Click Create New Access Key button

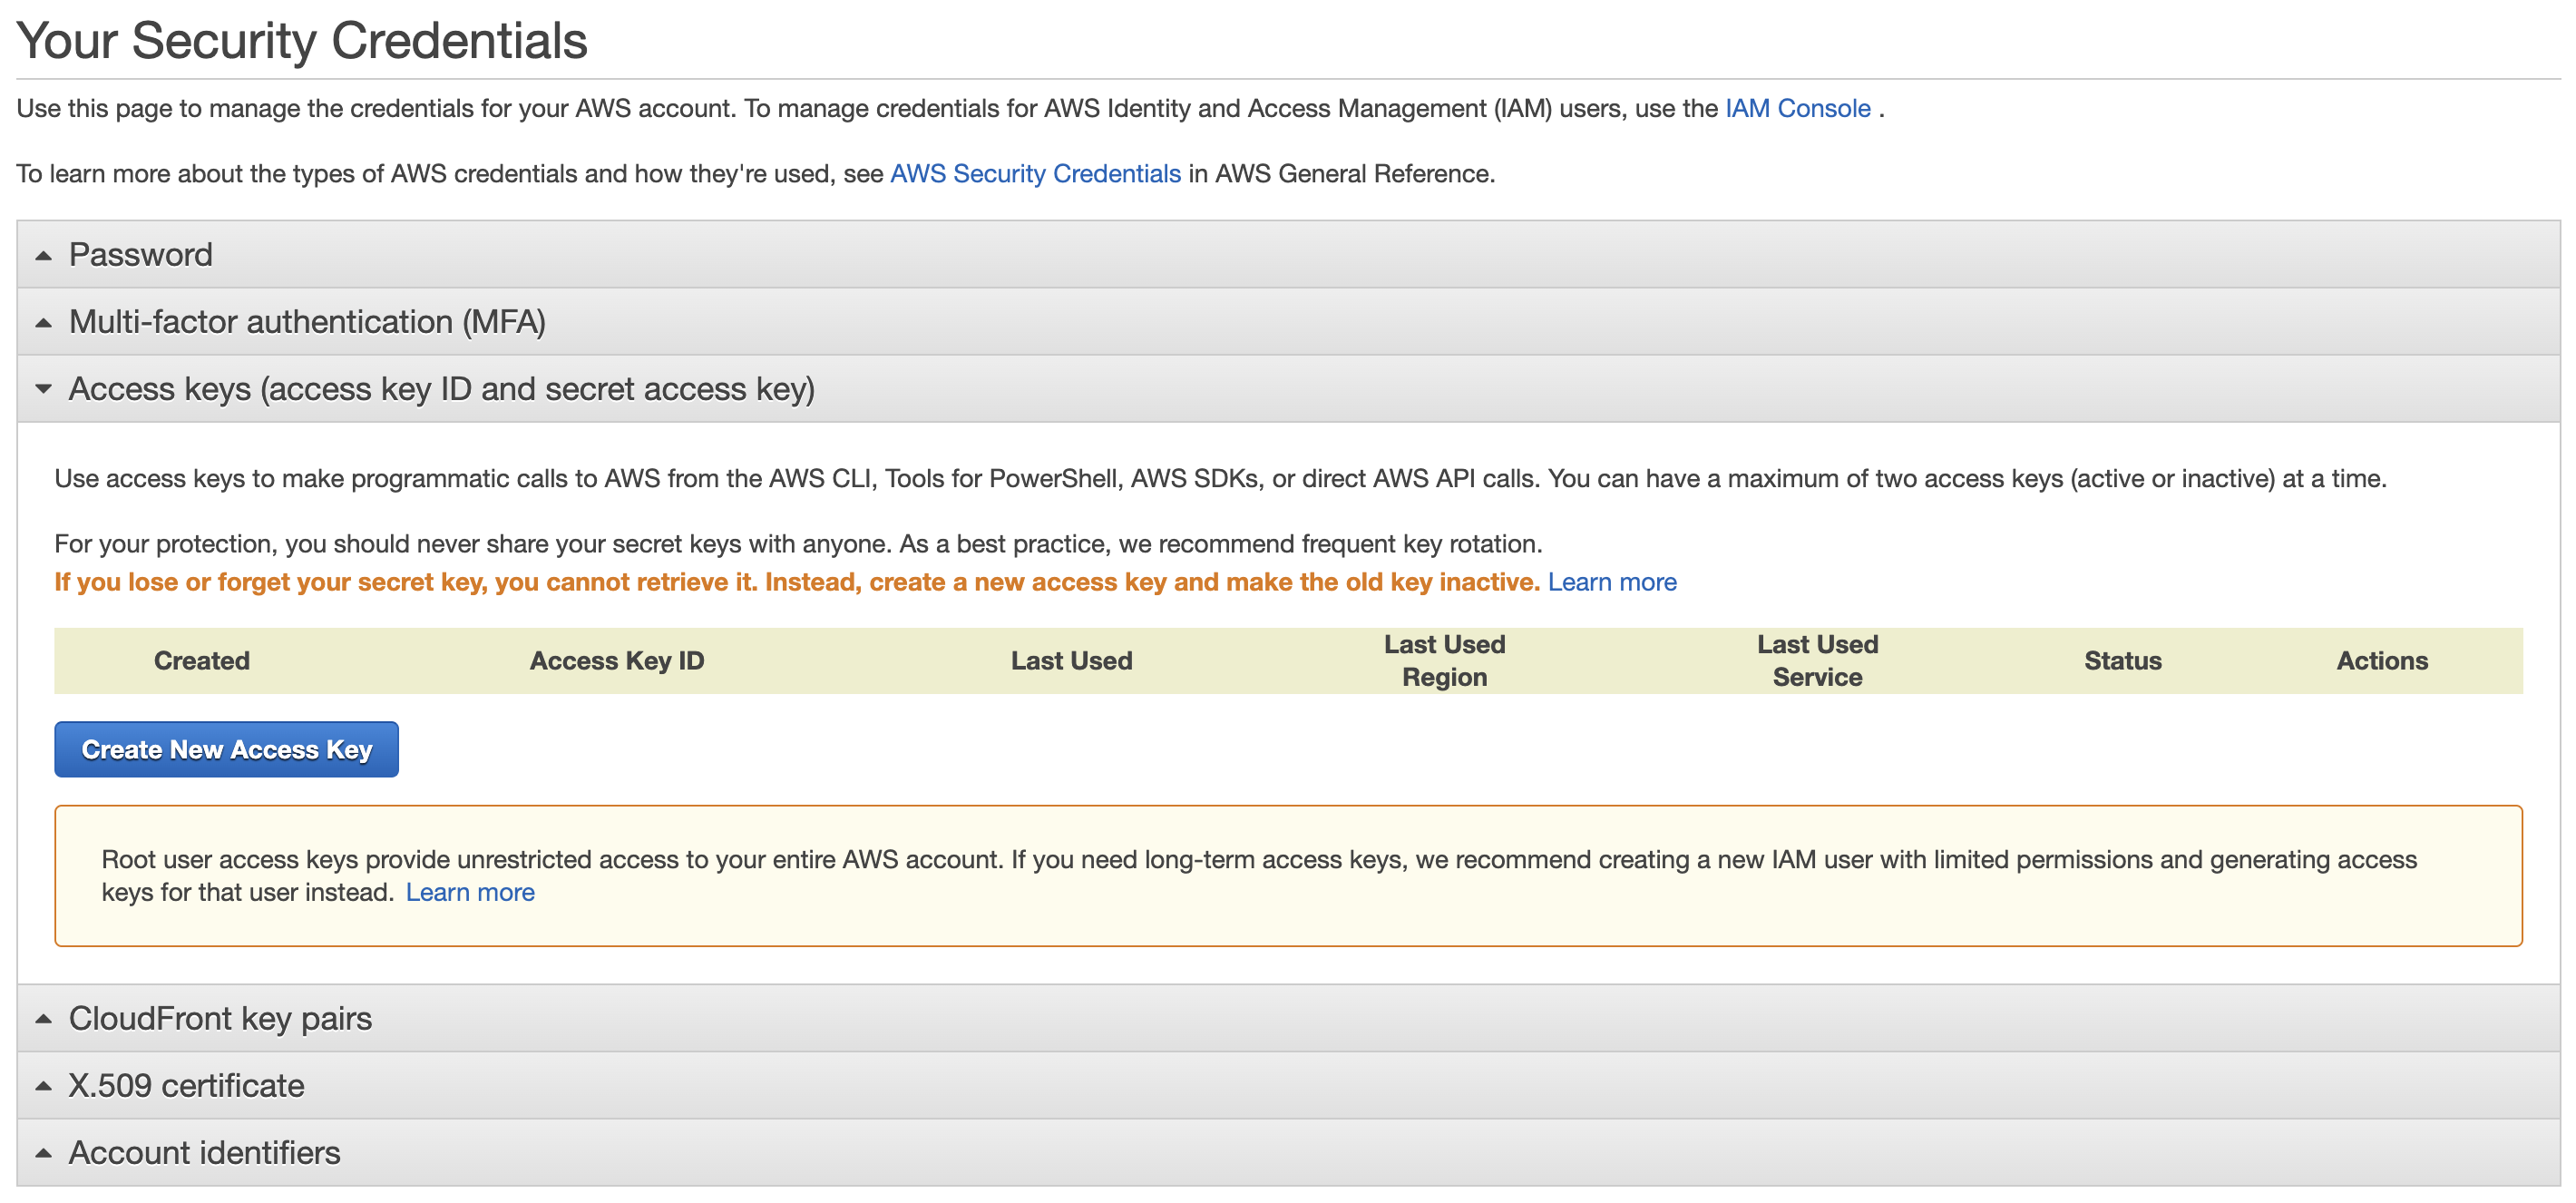(x=226, y=749)
